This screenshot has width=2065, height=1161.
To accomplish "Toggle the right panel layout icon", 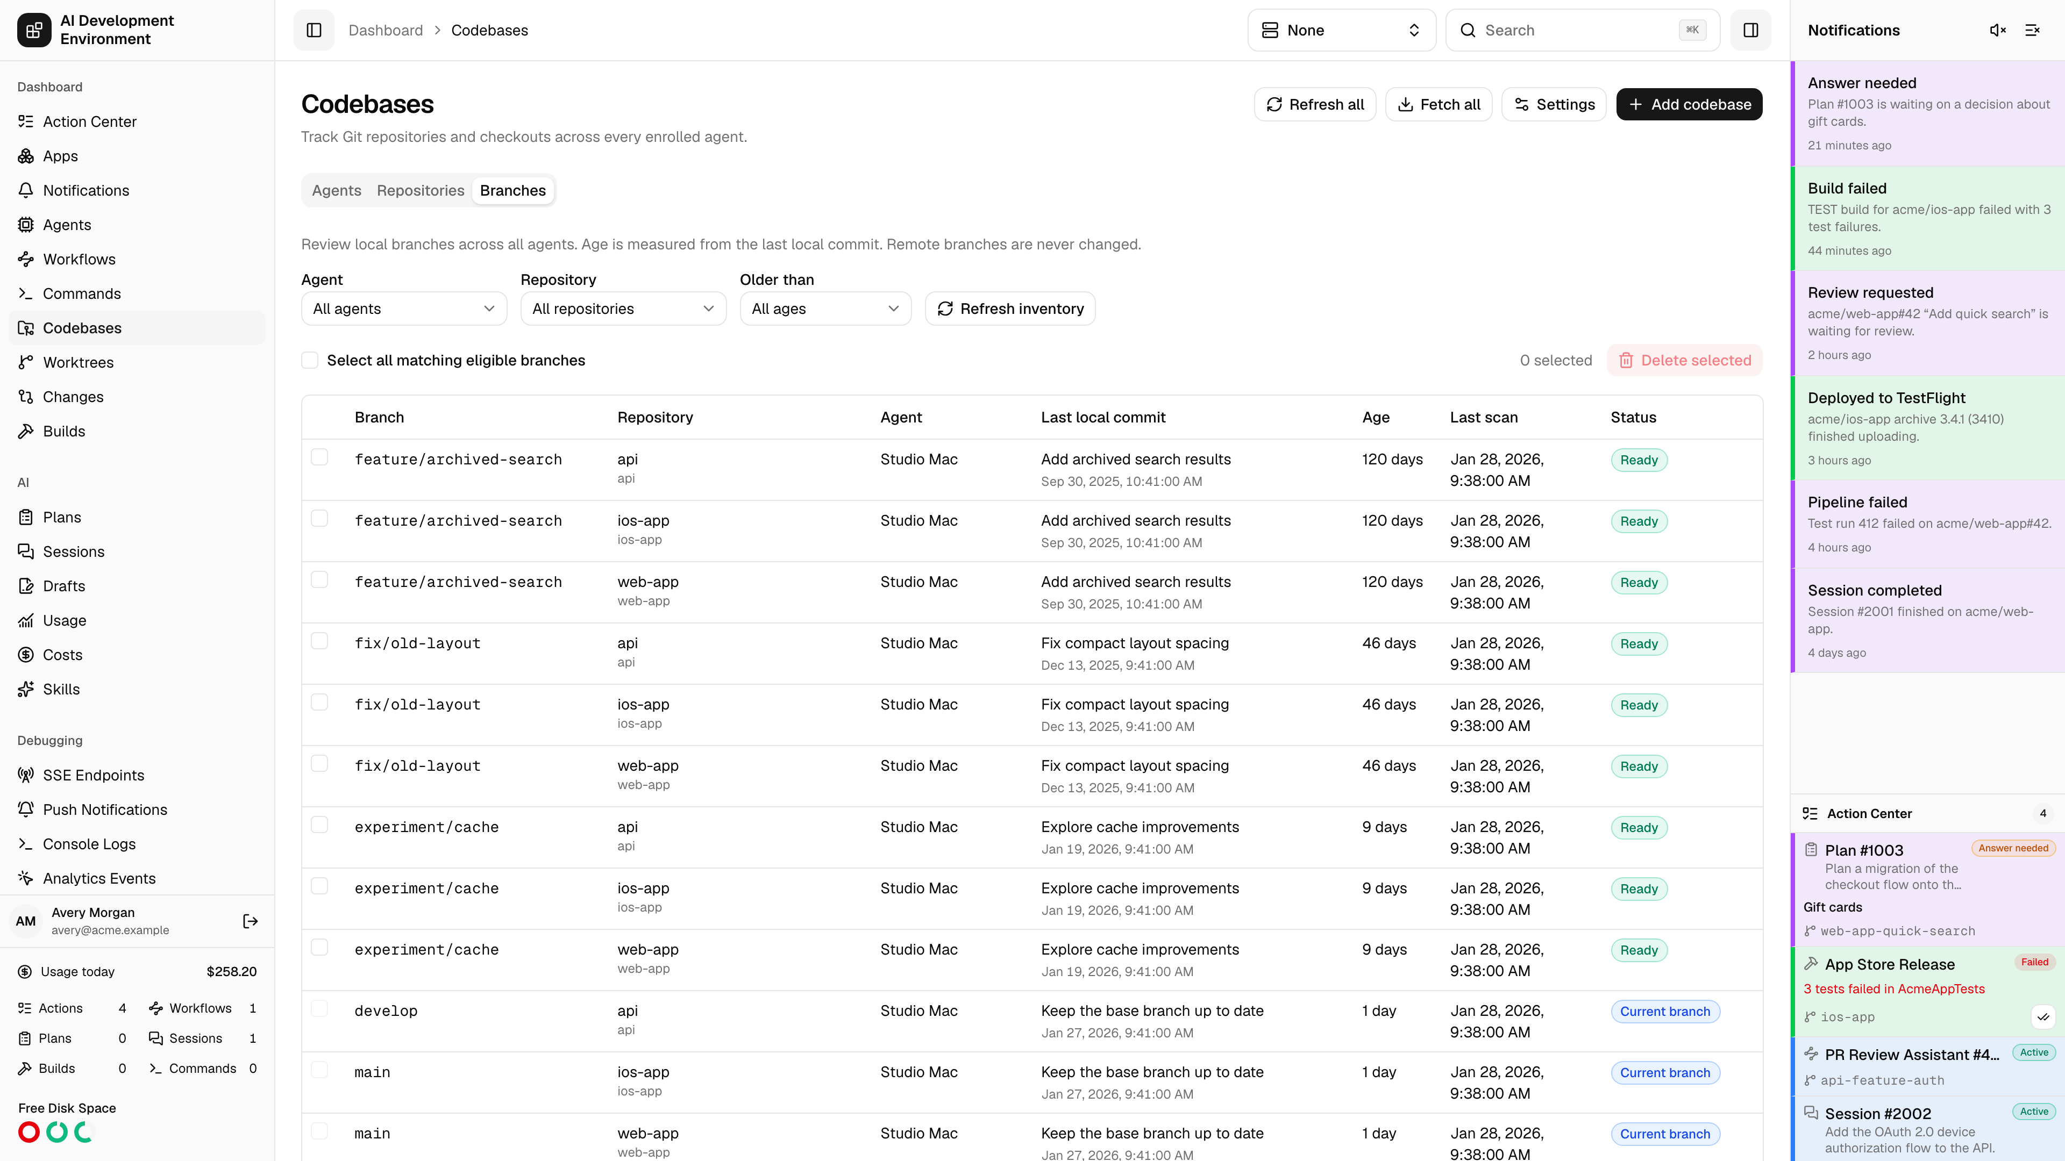I will (1751, 31).
